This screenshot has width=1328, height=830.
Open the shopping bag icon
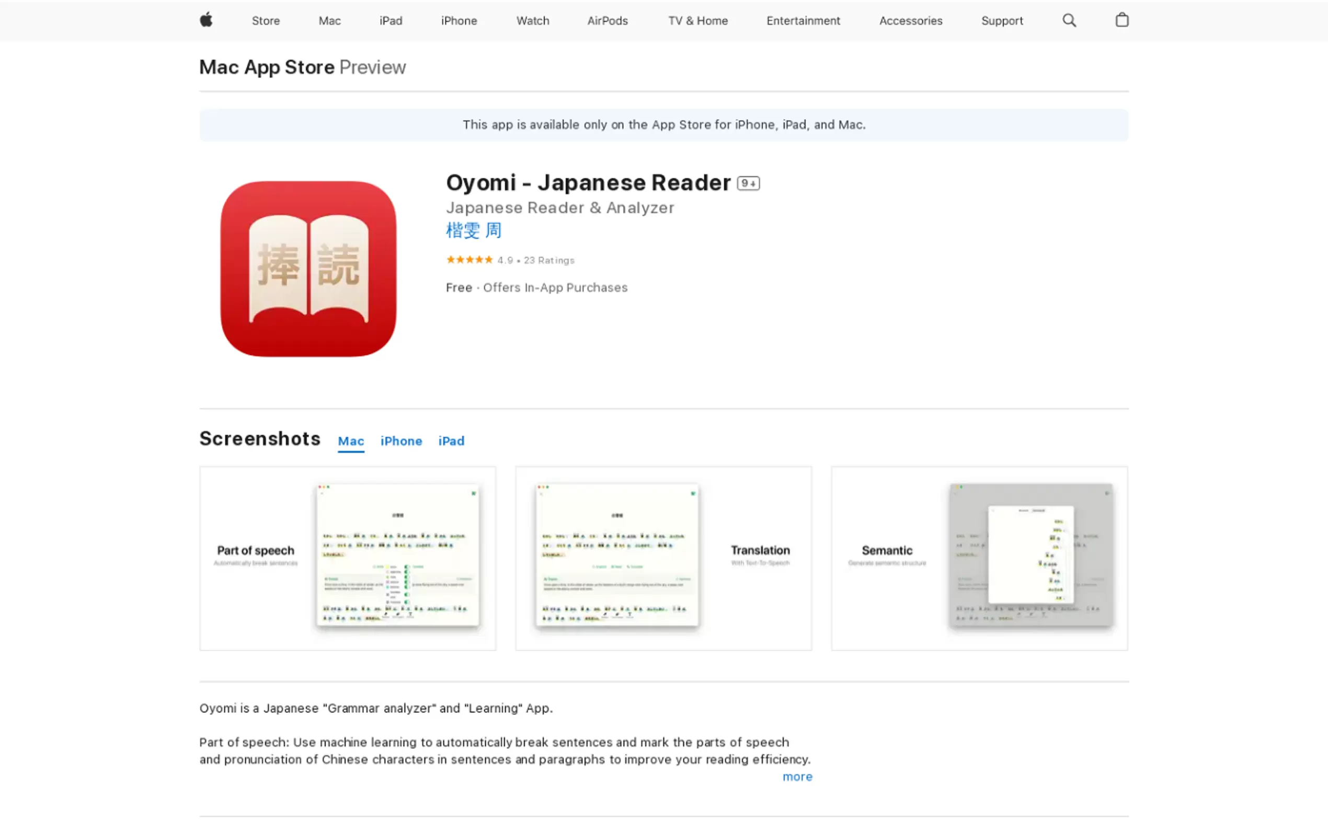pyautogui.click(x=1121, y=20)
